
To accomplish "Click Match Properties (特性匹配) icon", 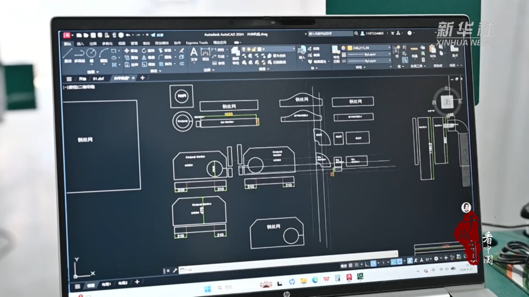I will click(x=336, y=54).
